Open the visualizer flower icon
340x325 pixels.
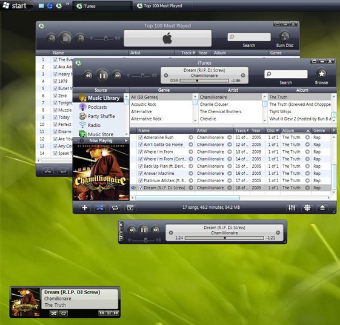point(307,208)
